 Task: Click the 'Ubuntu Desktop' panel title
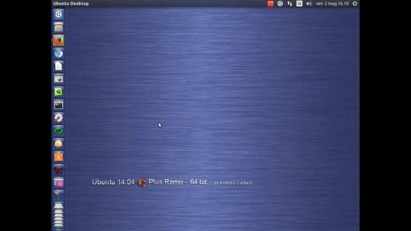[x=71, y=4]
